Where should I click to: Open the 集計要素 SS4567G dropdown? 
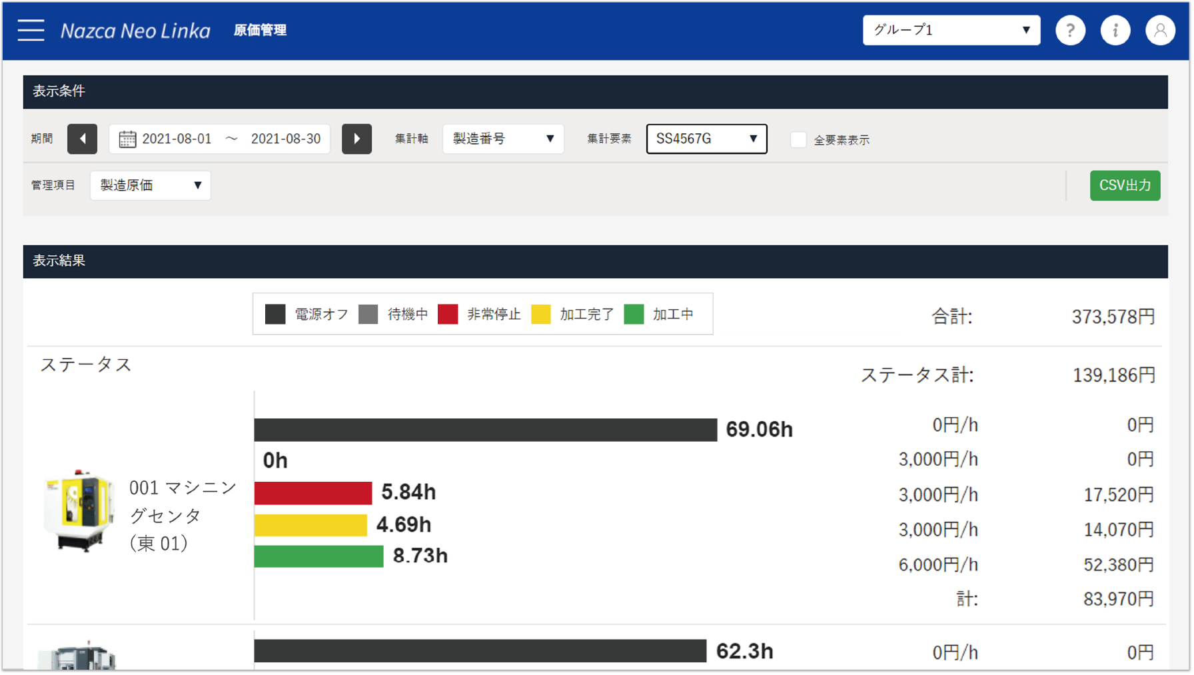(706, 139)
